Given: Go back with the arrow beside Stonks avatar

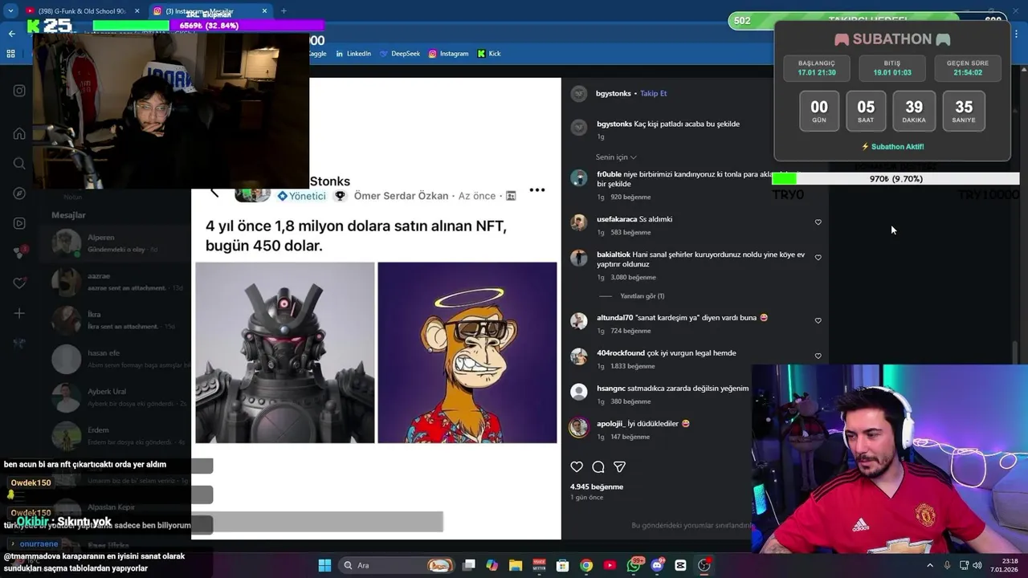Looking at the screenshot, I should click(x=214, y=192).
